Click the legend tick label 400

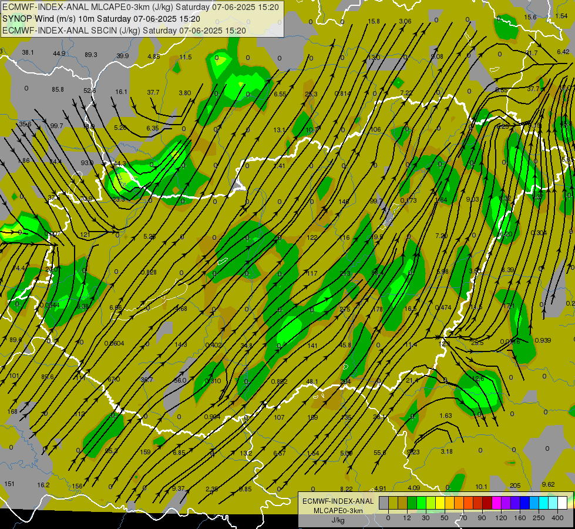click(557, 518)
